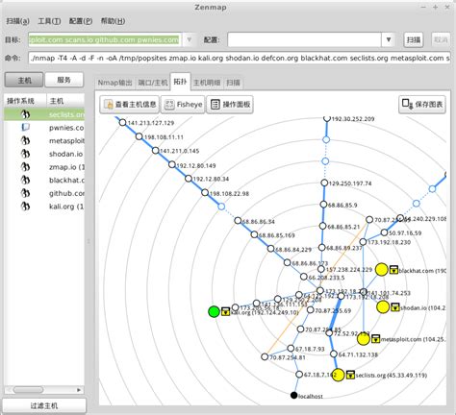
Task: Toggle the 操作面板 controls panel
Action: tap(230, 105)
